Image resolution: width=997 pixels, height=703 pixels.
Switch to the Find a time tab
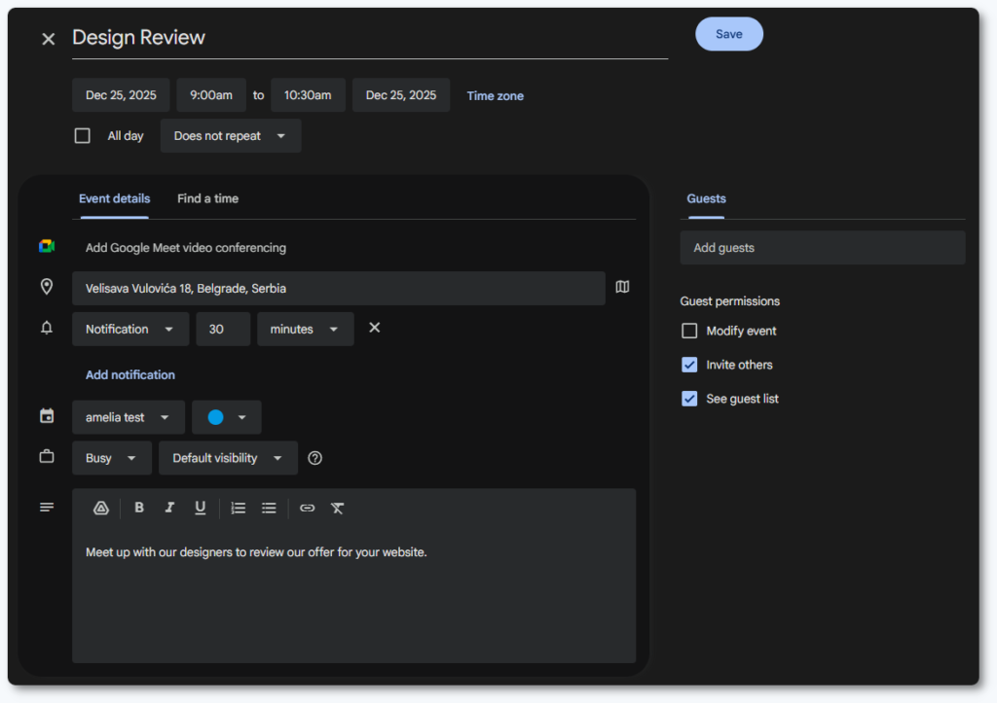pos(207,198)
